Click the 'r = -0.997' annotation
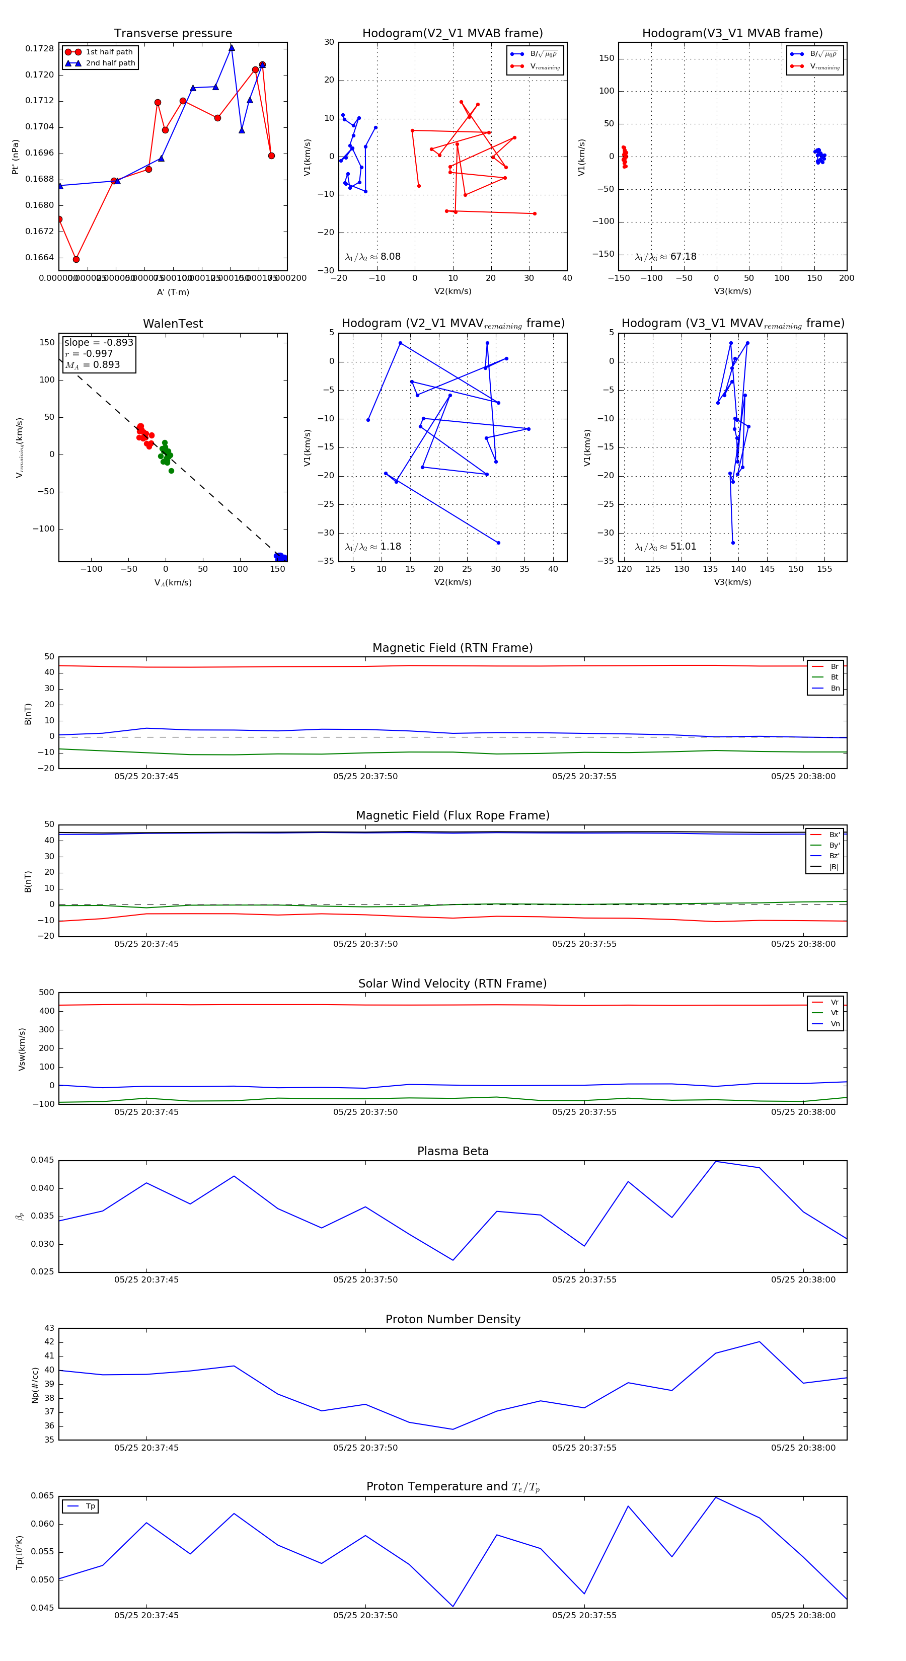This screenshot has height=1661, width=906. 89,353
